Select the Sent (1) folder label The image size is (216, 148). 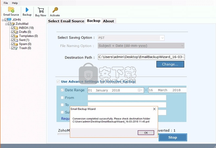tap(24, 40)
